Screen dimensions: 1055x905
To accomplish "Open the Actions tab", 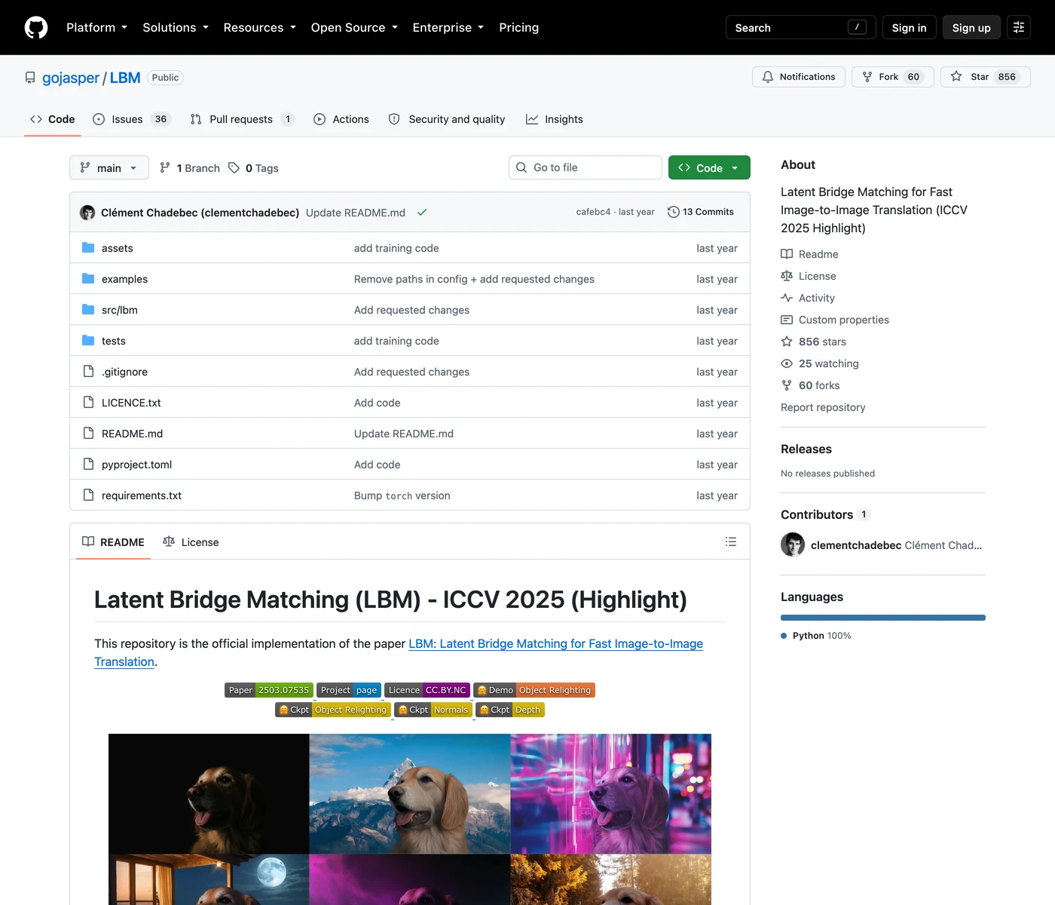I will [x=341, y=119].
